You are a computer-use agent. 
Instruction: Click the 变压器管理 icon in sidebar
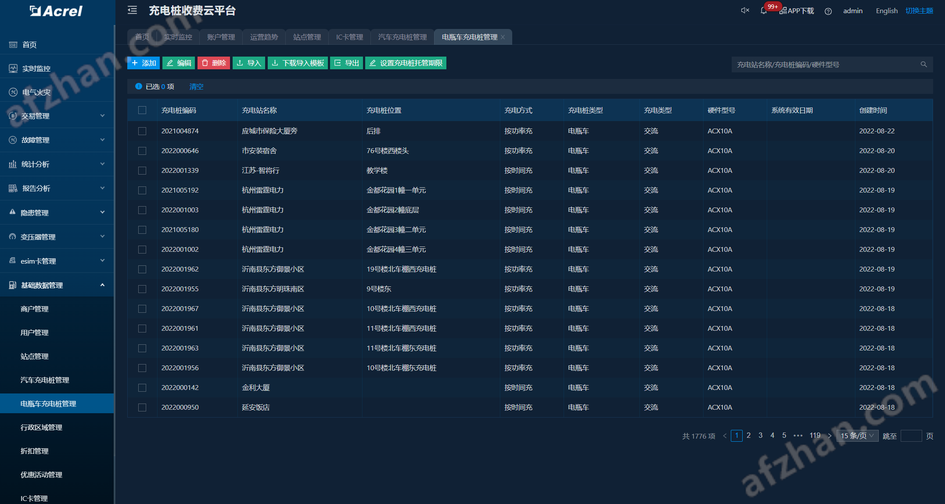(12, 236)
